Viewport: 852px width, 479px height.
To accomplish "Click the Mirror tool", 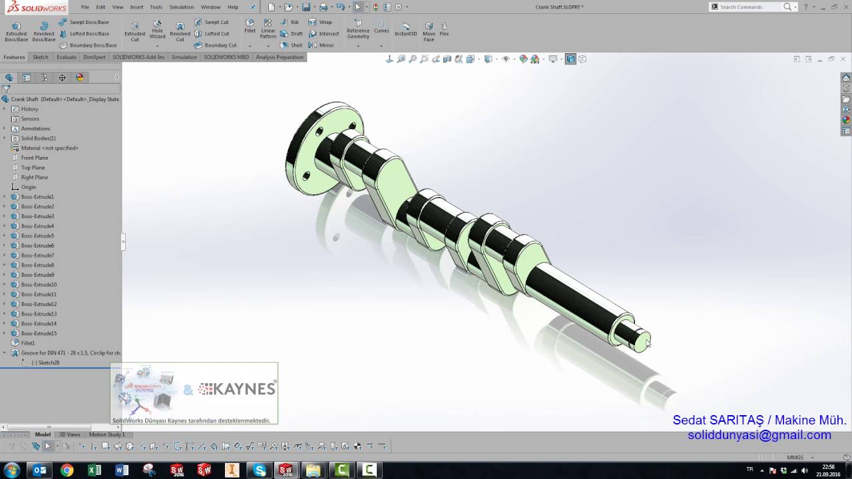I will (x=321, y=45).
